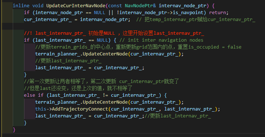Click the AddTrajectoryConnect method call
Viewport: 265px width, 137px height.
click(80, 109)
